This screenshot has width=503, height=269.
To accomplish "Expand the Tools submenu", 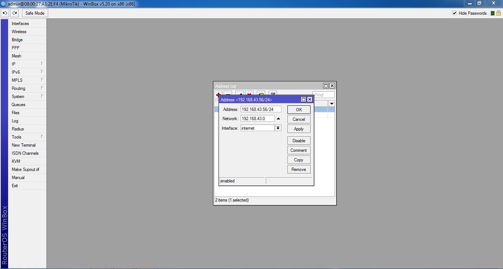I will click(28, 137).
